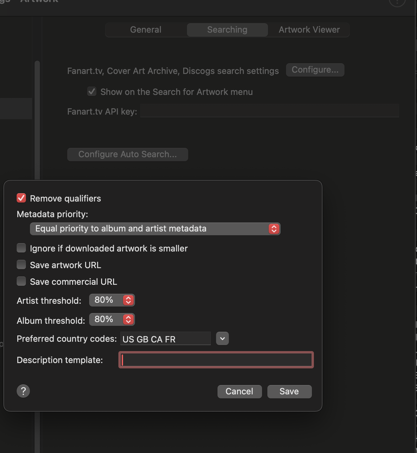Enable Ignore if downloaded artwork is smaller
The image size is (417, 453).
point(21,248)
